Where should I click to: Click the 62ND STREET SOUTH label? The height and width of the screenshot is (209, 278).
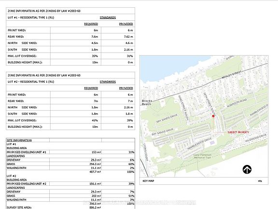click(x=183, y=108)
